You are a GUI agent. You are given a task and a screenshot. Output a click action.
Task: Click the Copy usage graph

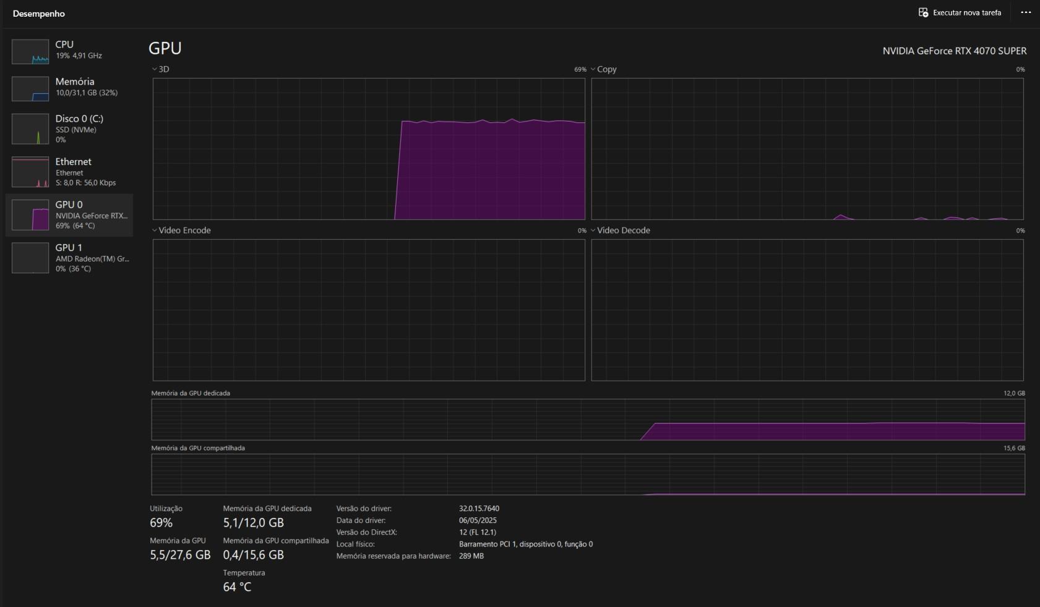[807, 149]
